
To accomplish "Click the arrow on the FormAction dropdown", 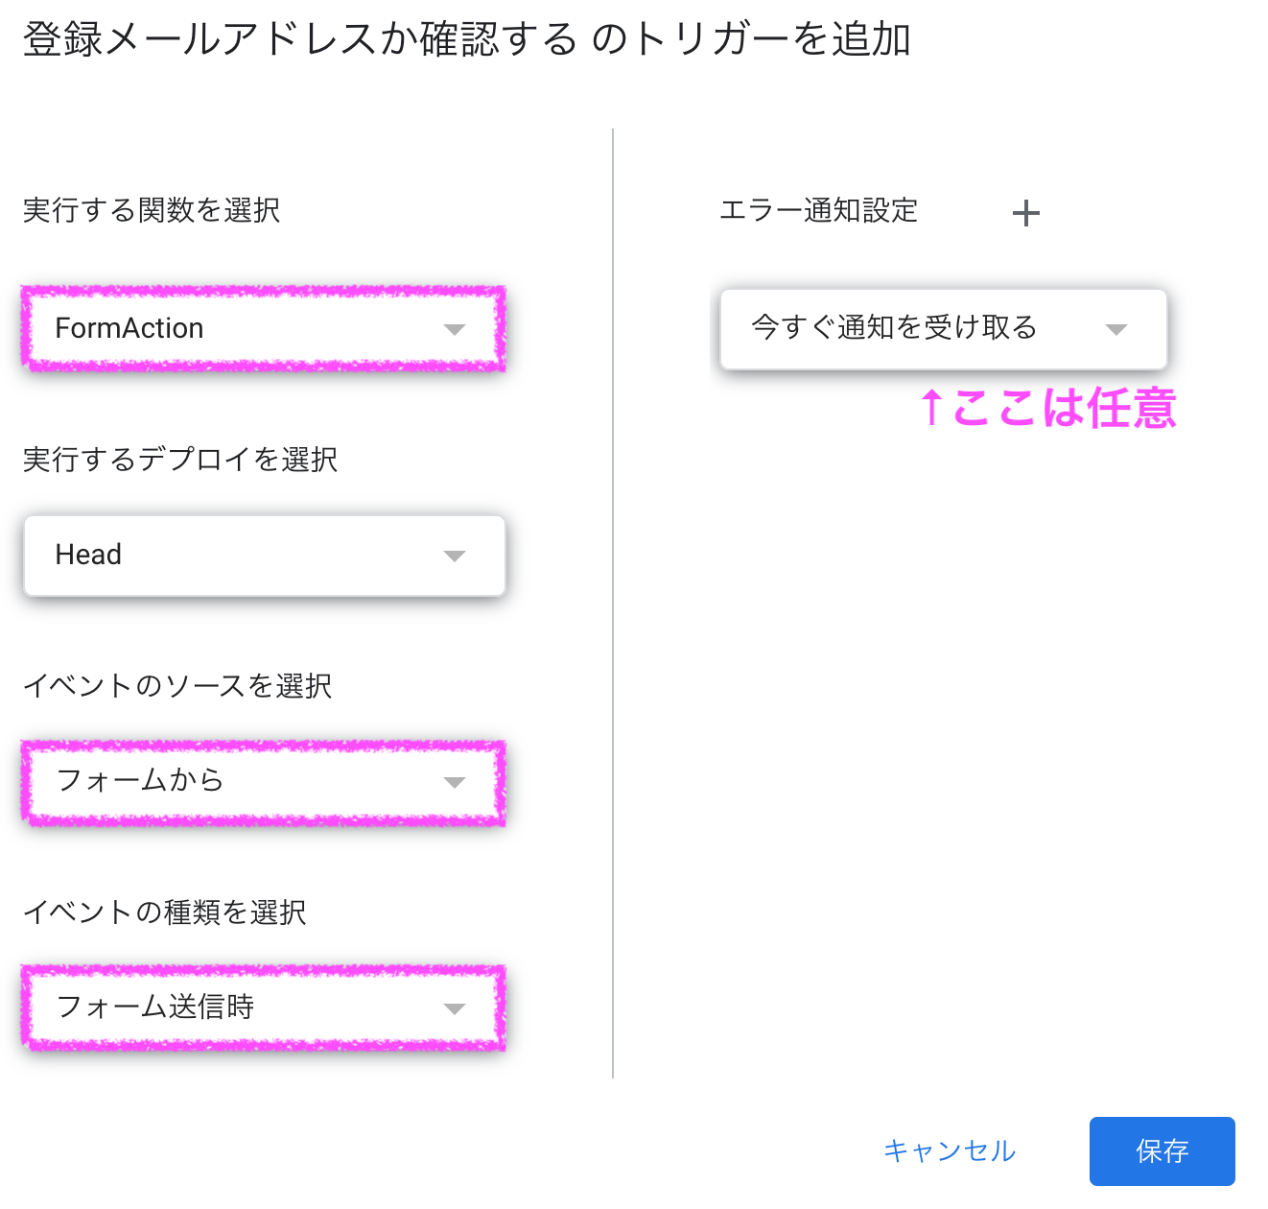I will [455, 329].
